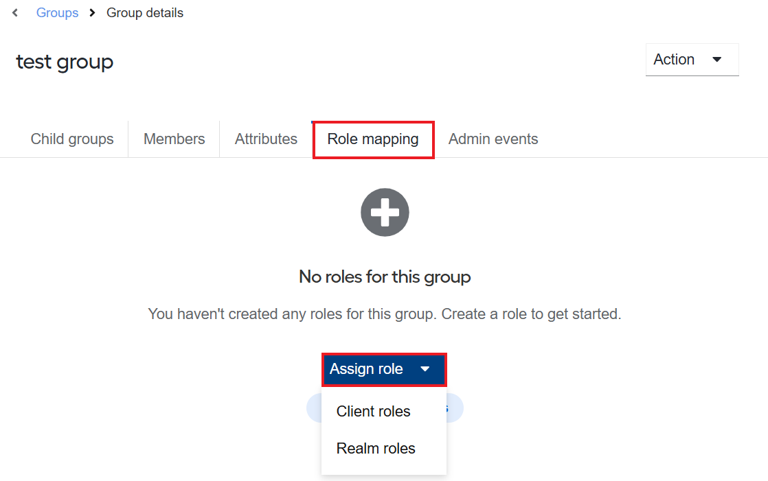768x481 pixels.
Task: Click the breadcrumb separator chevron after Groups
Action: [92, 13]
